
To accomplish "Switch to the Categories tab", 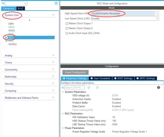I will [9, 8].
